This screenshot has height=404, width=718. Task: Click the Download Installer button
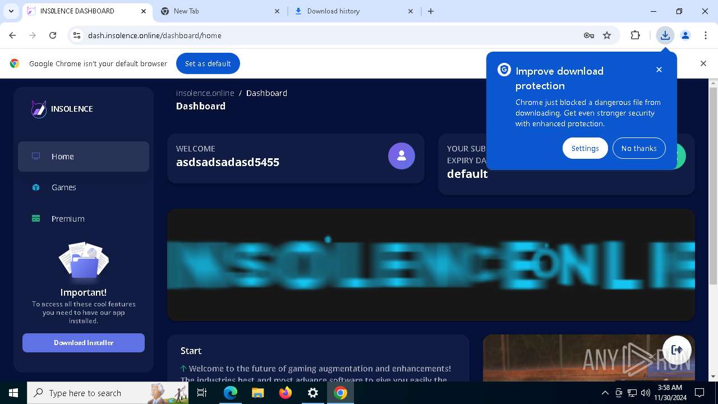[84, 343]
